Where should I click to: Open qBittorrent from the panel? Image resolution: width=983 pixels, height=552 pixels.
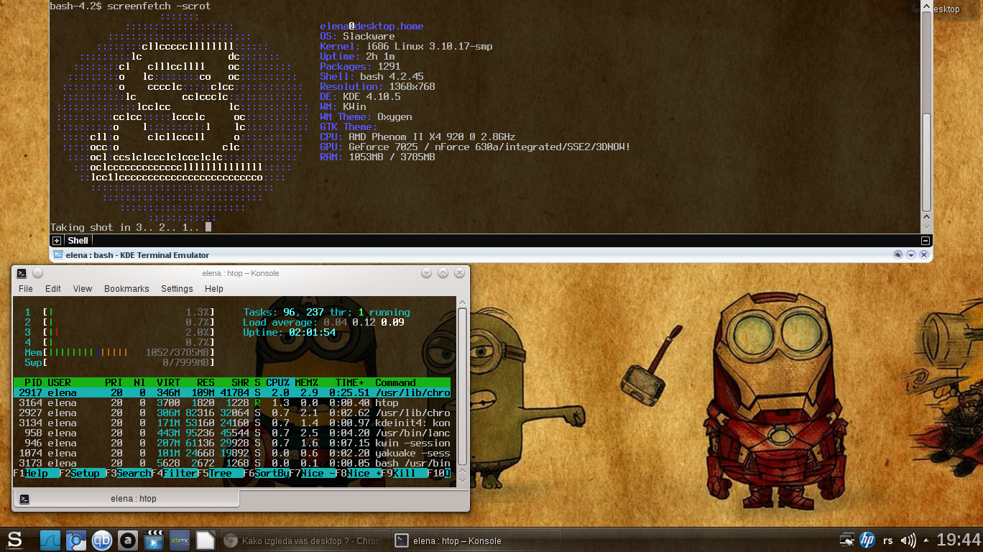point(102,540)
